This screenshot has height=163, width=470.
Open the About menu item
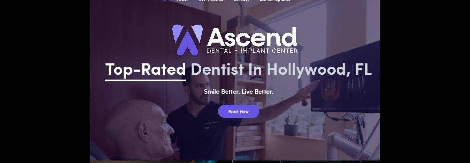pos(182,1)
